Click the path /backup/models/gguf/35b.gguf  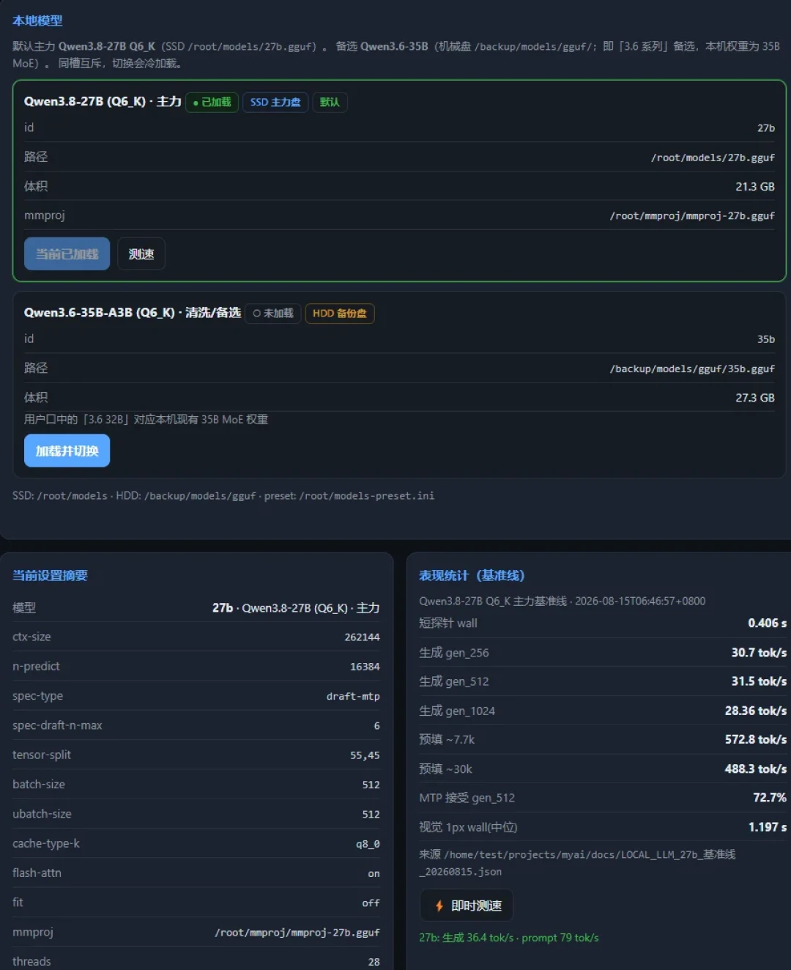pos(692,369)
